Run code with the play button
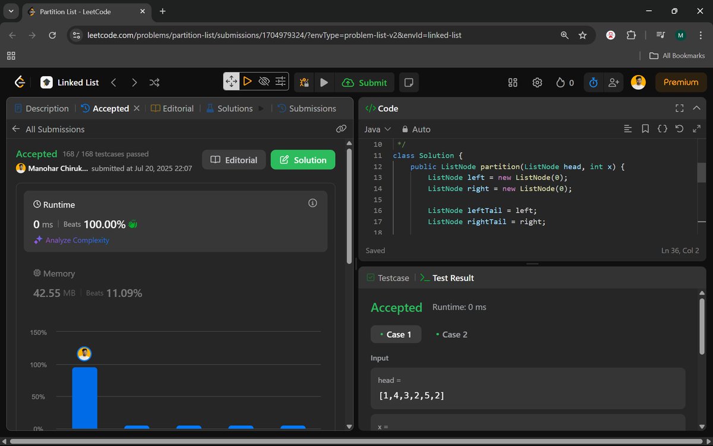 [324, 83]
